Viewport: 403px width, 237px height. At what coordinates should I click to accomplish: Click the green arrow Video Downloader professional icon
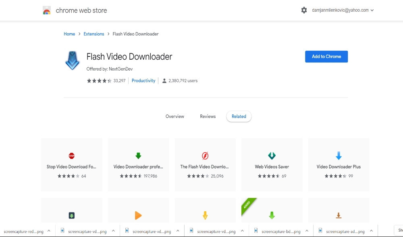point(138,156)
